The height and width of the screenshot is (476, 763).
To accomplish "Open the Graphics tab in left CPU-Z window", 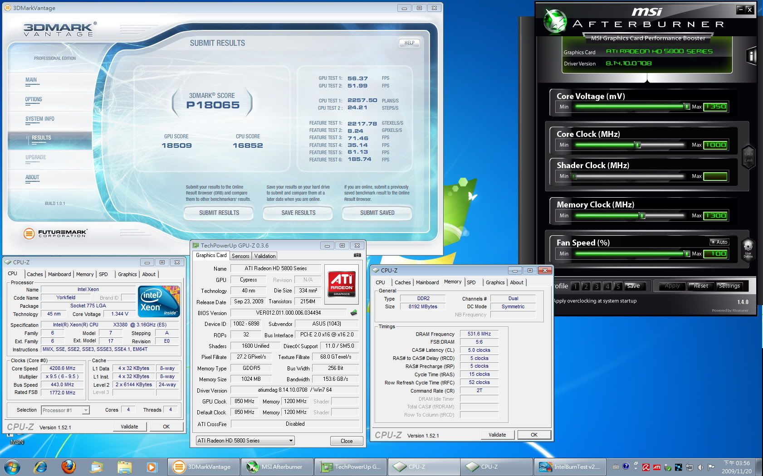I will point(127,274).
